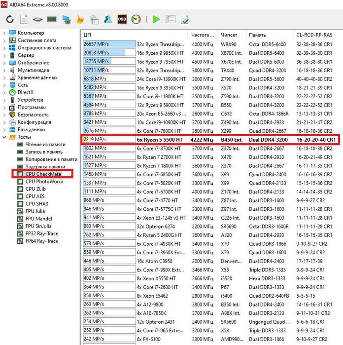This screenshot has width=343, height=345.
Task: Expand the Мультимедиа tree node
Action: (x=4, y=70)
